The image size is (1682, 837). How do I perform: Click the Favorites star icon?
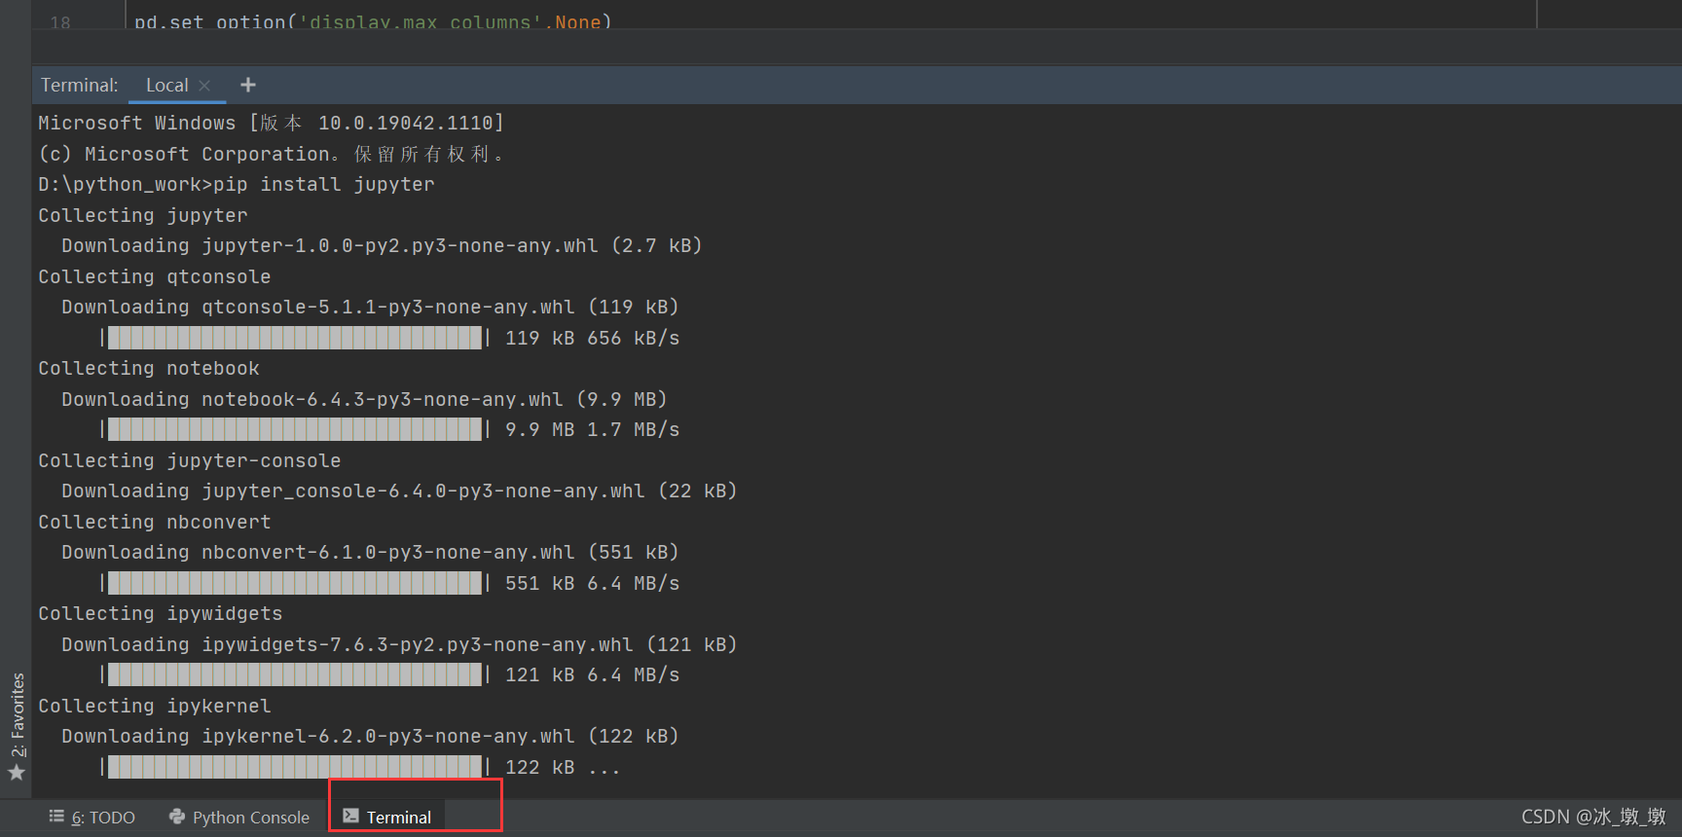[17, 773]
